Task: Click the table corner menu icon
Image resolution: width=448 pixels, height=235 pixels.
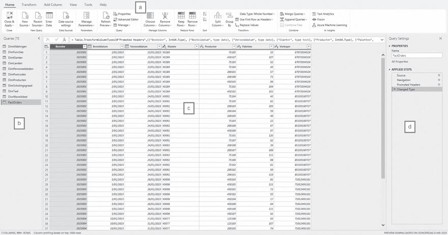Action: tap(46, 46)
